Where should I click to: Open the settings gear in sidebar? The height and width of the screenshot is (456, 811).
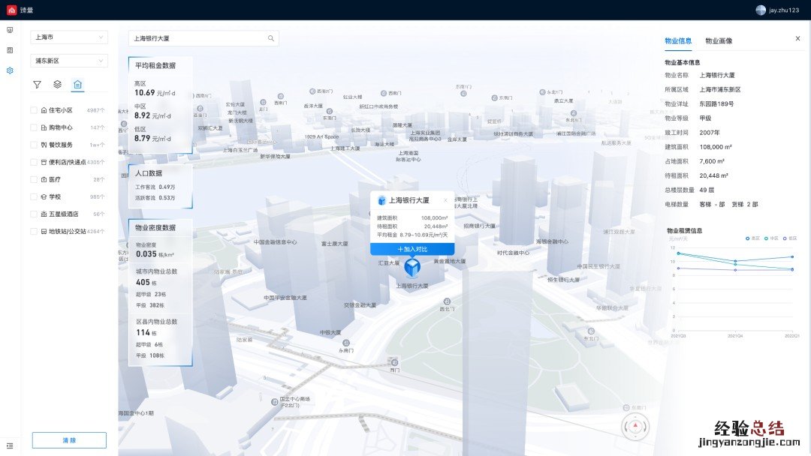coord(10,70)
